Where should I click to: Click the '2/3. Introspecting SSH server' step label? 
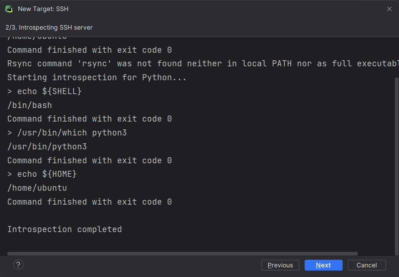pos(49,27)
